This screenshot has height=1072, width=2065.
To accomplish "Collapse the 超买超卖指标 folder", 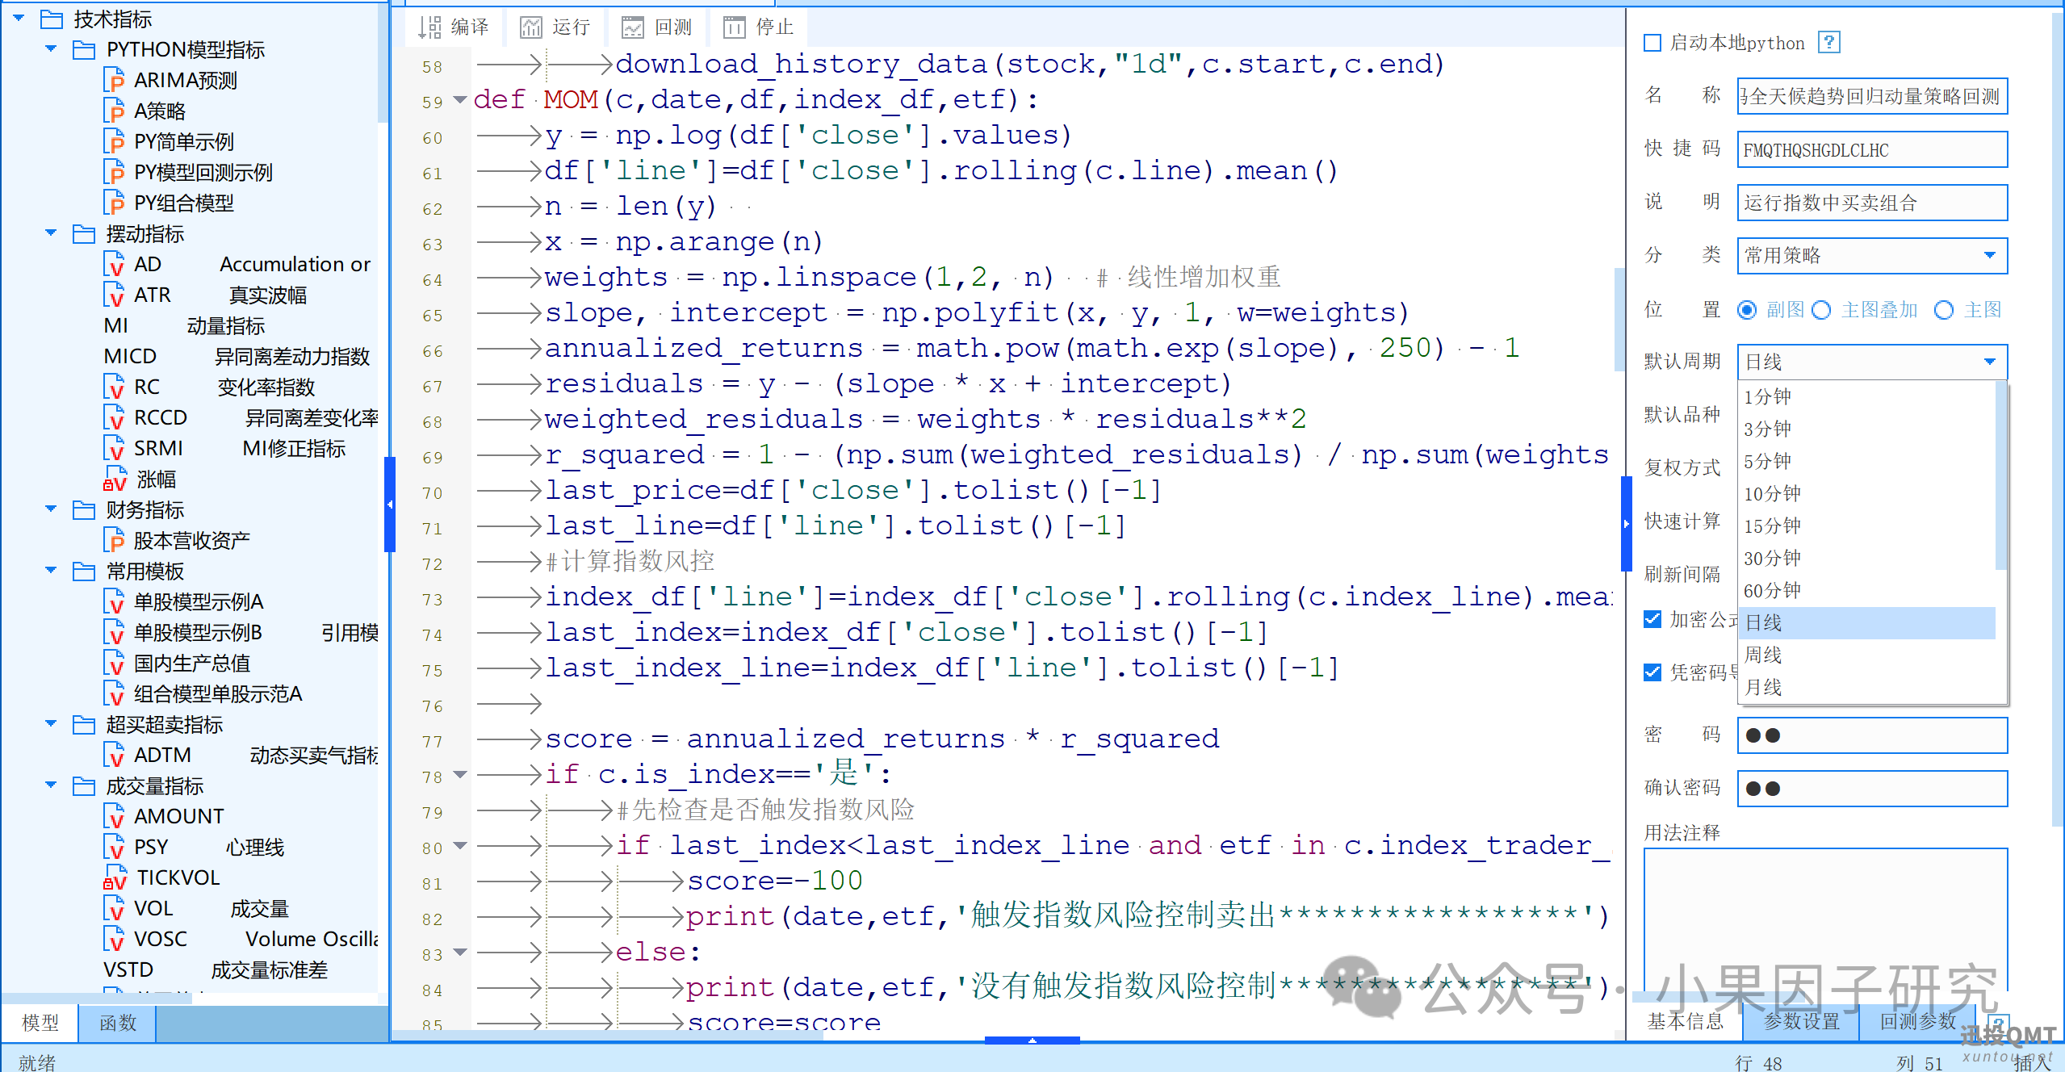I will click(x=51, y=724).
